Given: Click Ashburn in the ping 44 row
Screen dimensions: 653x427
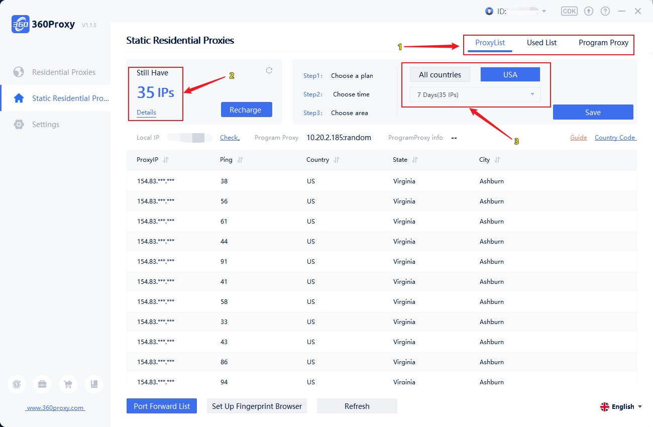Looking at the screenshot, I should [x=492, y=242].
